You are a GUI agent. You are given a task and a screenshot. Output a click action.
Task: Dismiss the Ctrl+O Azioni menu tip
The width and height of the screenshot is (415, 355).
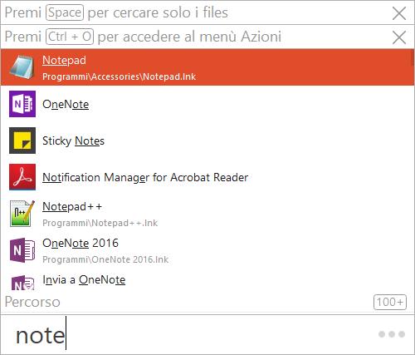(399, 37)
